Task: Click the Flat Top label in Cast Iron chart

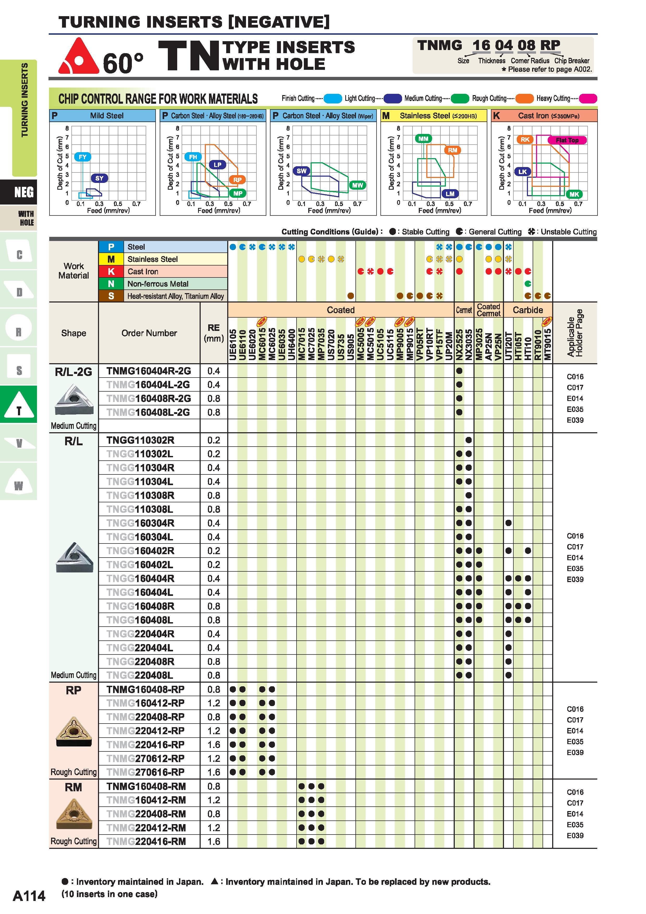Action: (567, 140)
